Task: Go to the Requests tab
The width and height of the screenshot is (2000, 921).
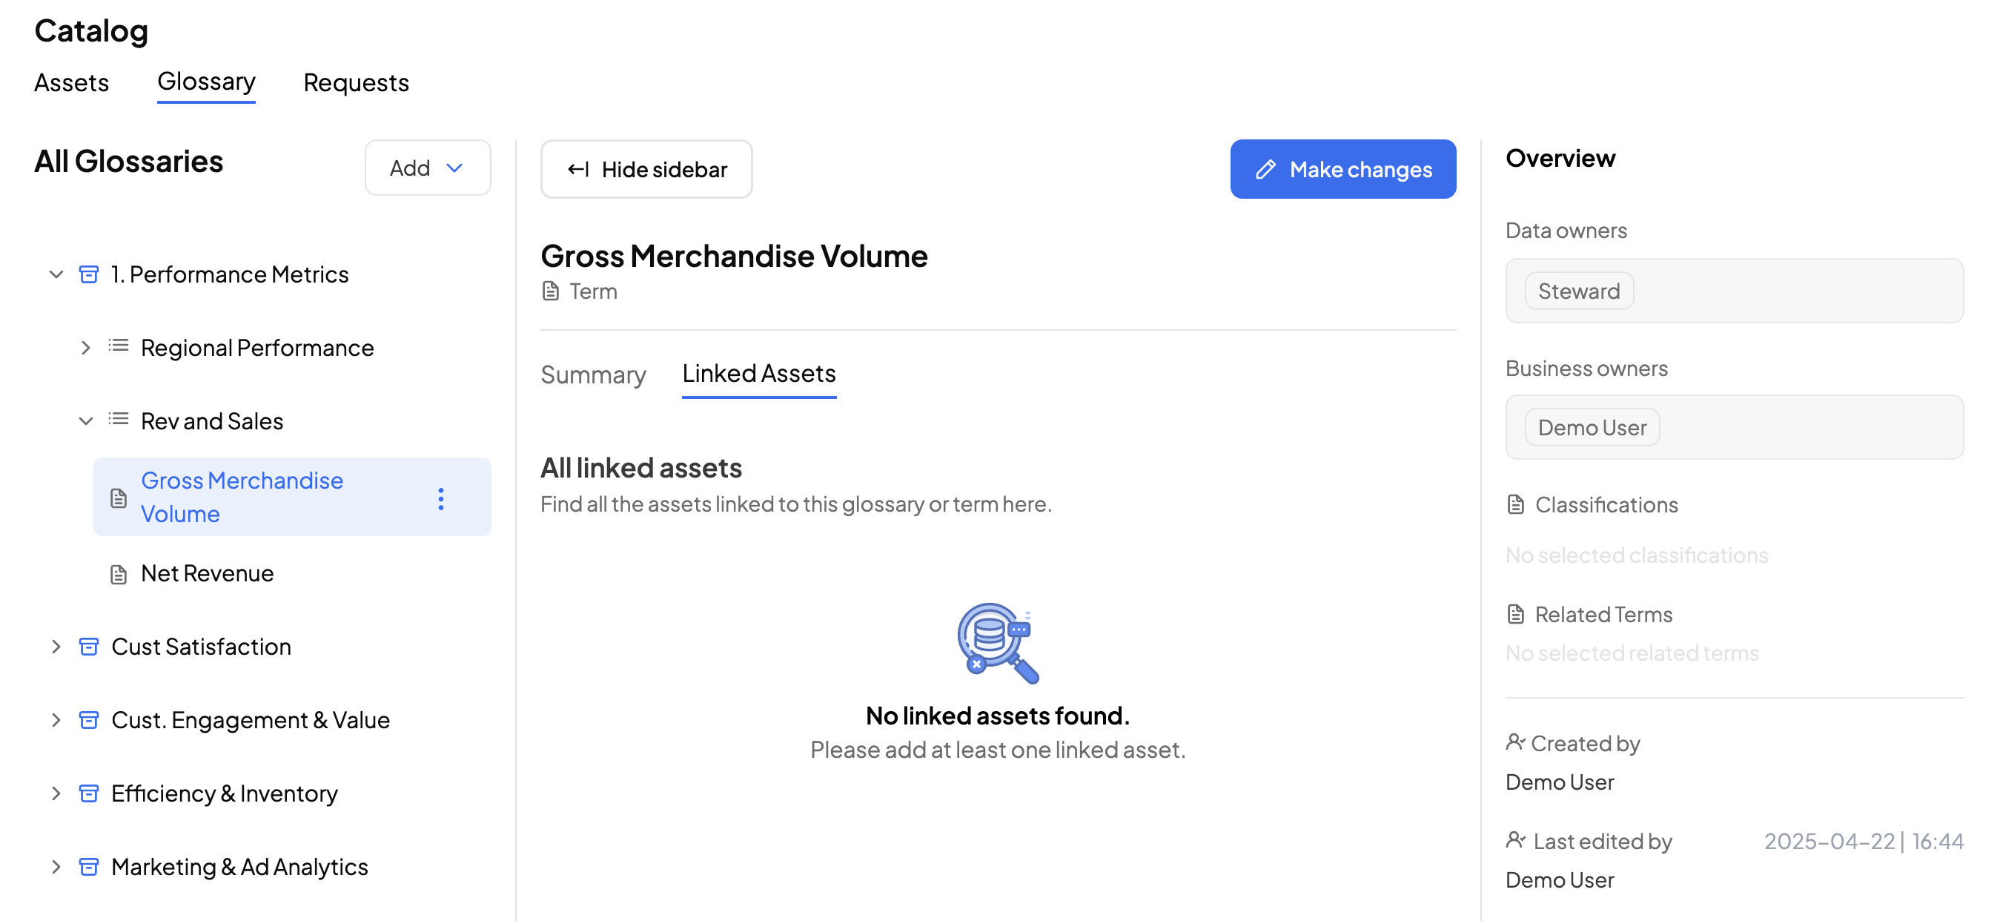Action: coord(356,82)
